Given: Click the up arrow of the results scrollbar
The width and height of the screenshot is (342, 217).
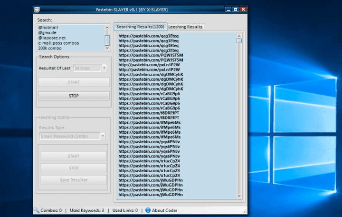Looking at the screenshot, I should pyautogui.click(x=239, y=36).
